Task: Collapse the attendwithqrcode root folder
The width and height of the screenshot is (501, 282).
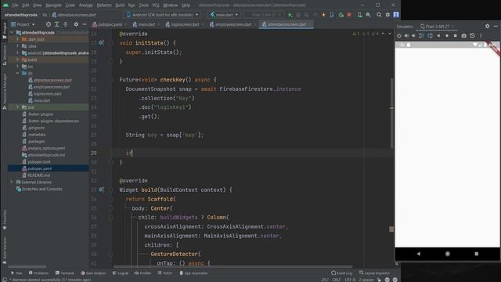Action: tap(13, 33)
